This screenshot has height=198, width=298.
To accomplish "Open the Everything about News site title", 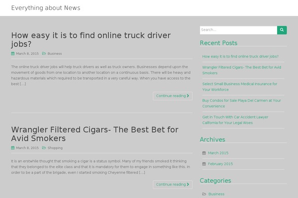I will (x=46, y=8).
